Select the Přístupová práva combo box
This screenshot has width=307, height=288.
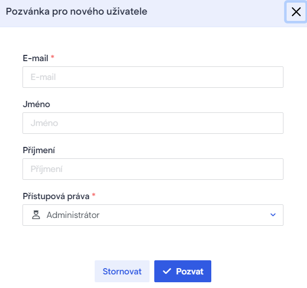(153, 215)
